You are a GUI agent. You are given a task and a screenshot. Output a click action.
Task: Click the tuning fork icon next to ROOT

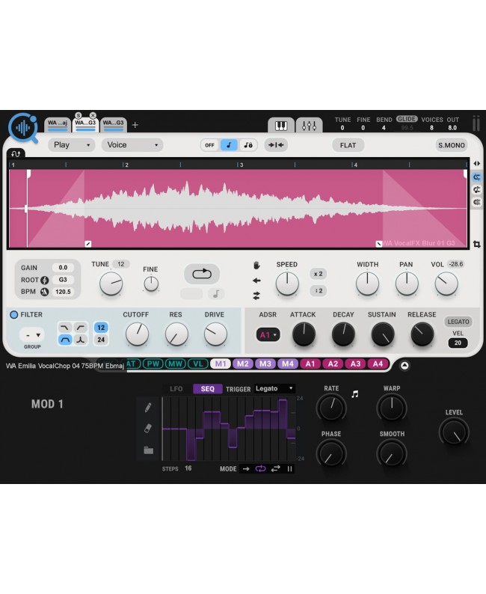tap(44, 280)
